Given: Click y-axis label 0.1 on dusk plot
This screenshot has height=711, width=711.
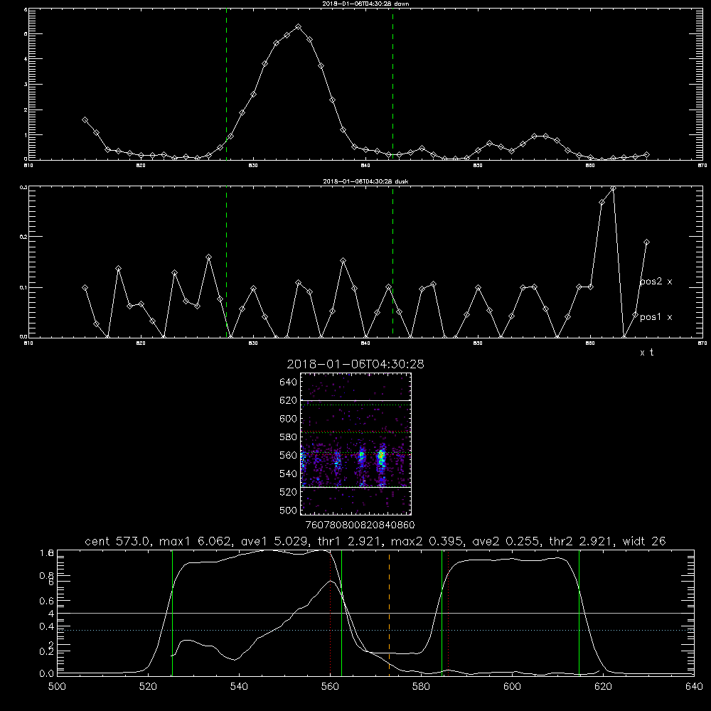Looking at the screenshot, I should tap(23, 287).
